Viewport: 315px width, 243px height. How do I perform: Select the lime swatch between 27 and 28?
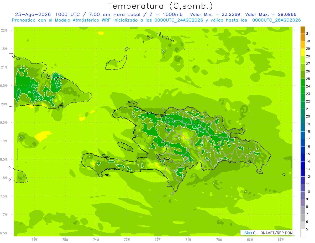coord(303,60)
